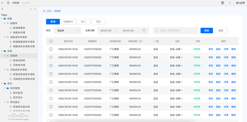Click the 导出 button

[98, 22]
